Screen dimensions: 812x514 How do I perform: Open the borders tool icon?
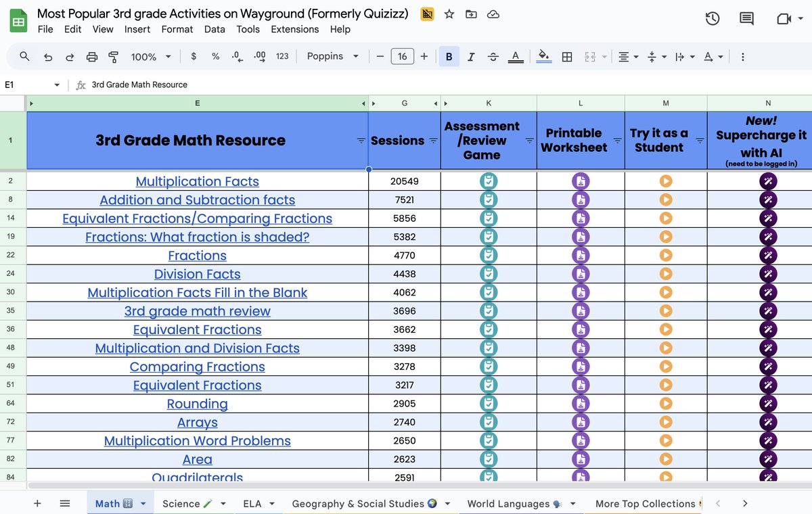pos(568,57)
